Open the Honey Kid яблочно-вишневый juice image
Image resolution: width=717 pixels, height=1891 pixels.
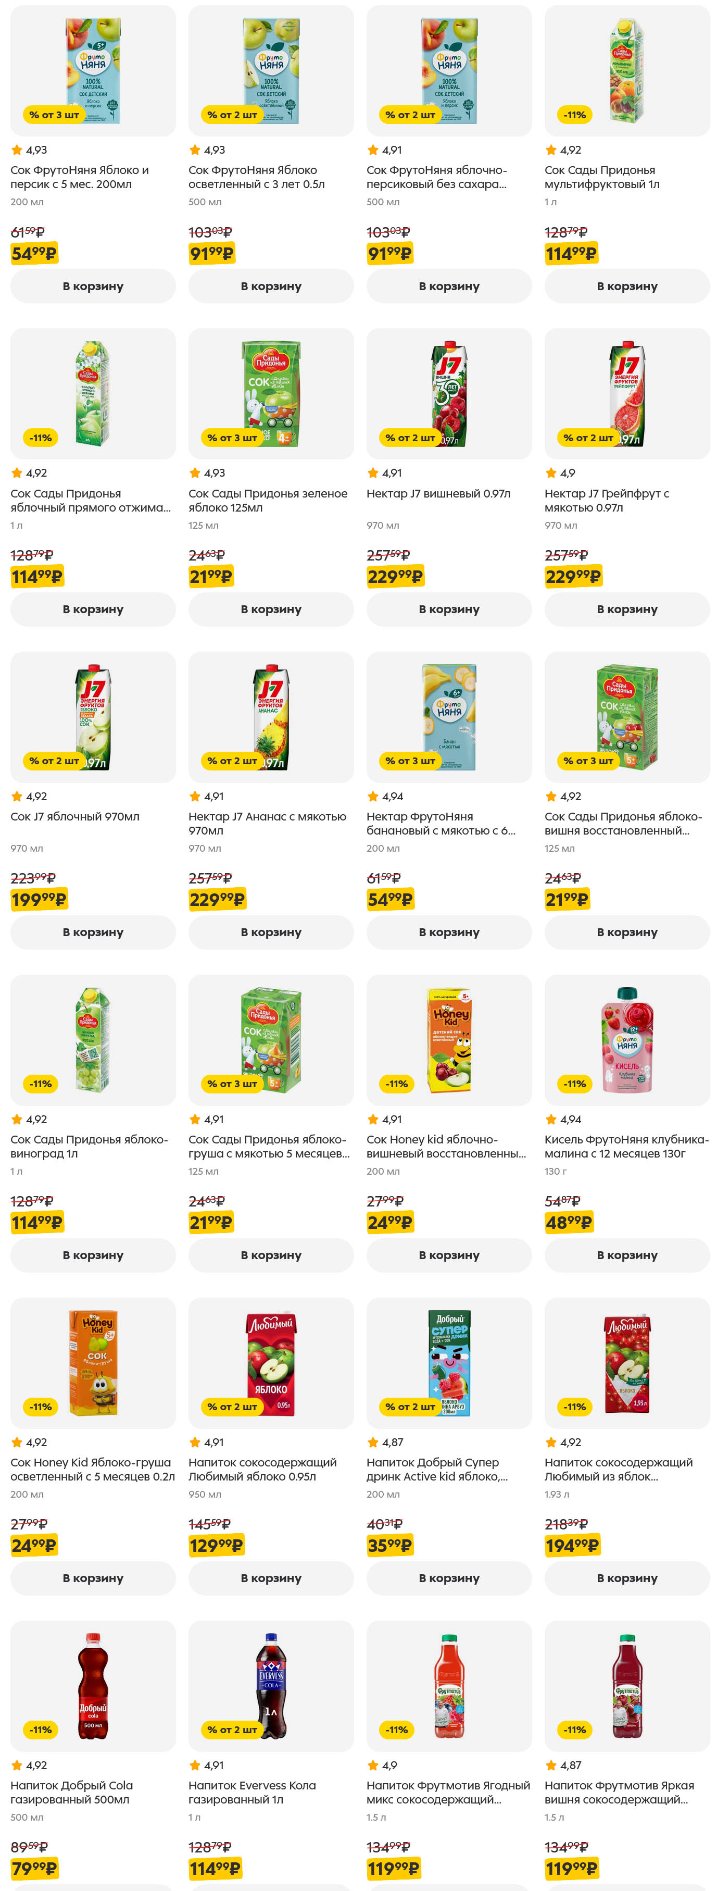[x=448, y=1040]
